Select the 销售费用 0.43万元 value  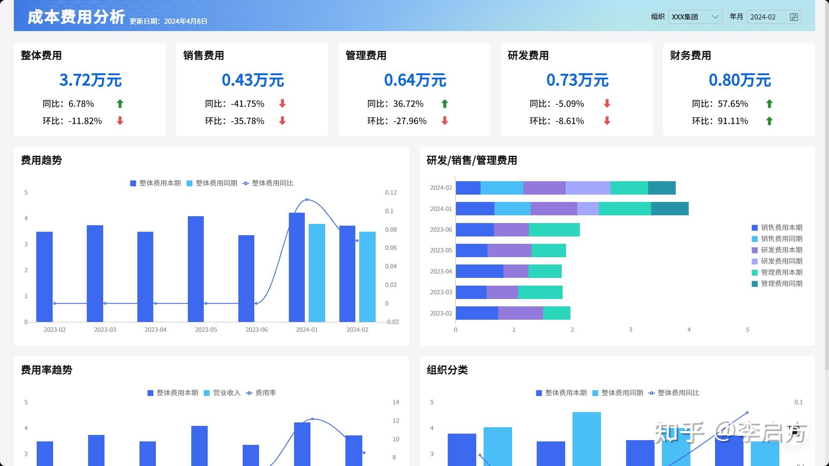coord(253,80)
